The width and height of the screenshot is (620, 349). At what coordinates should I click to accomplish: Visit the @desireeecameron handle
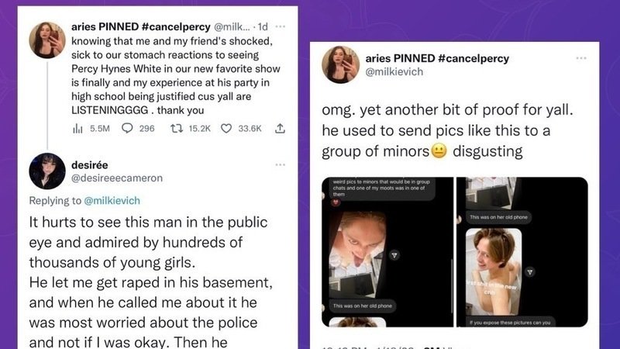115,178
